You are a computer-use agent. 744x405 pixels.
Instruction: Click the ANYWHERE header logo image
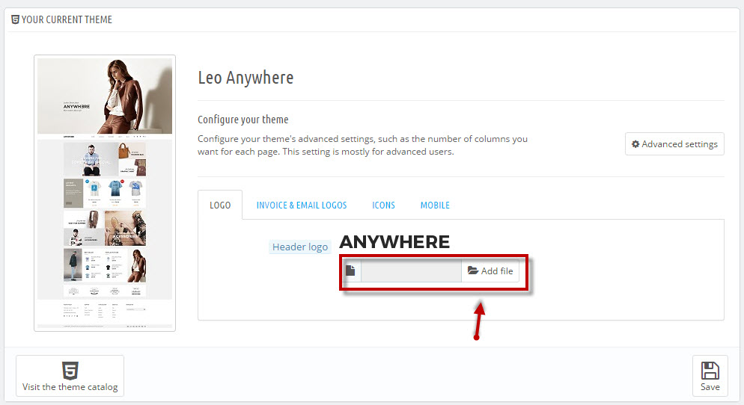[394, 242]
